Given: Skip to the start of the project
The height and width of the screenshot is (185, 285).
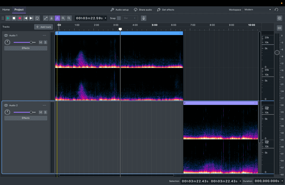Looking at the screenshot, I should point(26,18).
